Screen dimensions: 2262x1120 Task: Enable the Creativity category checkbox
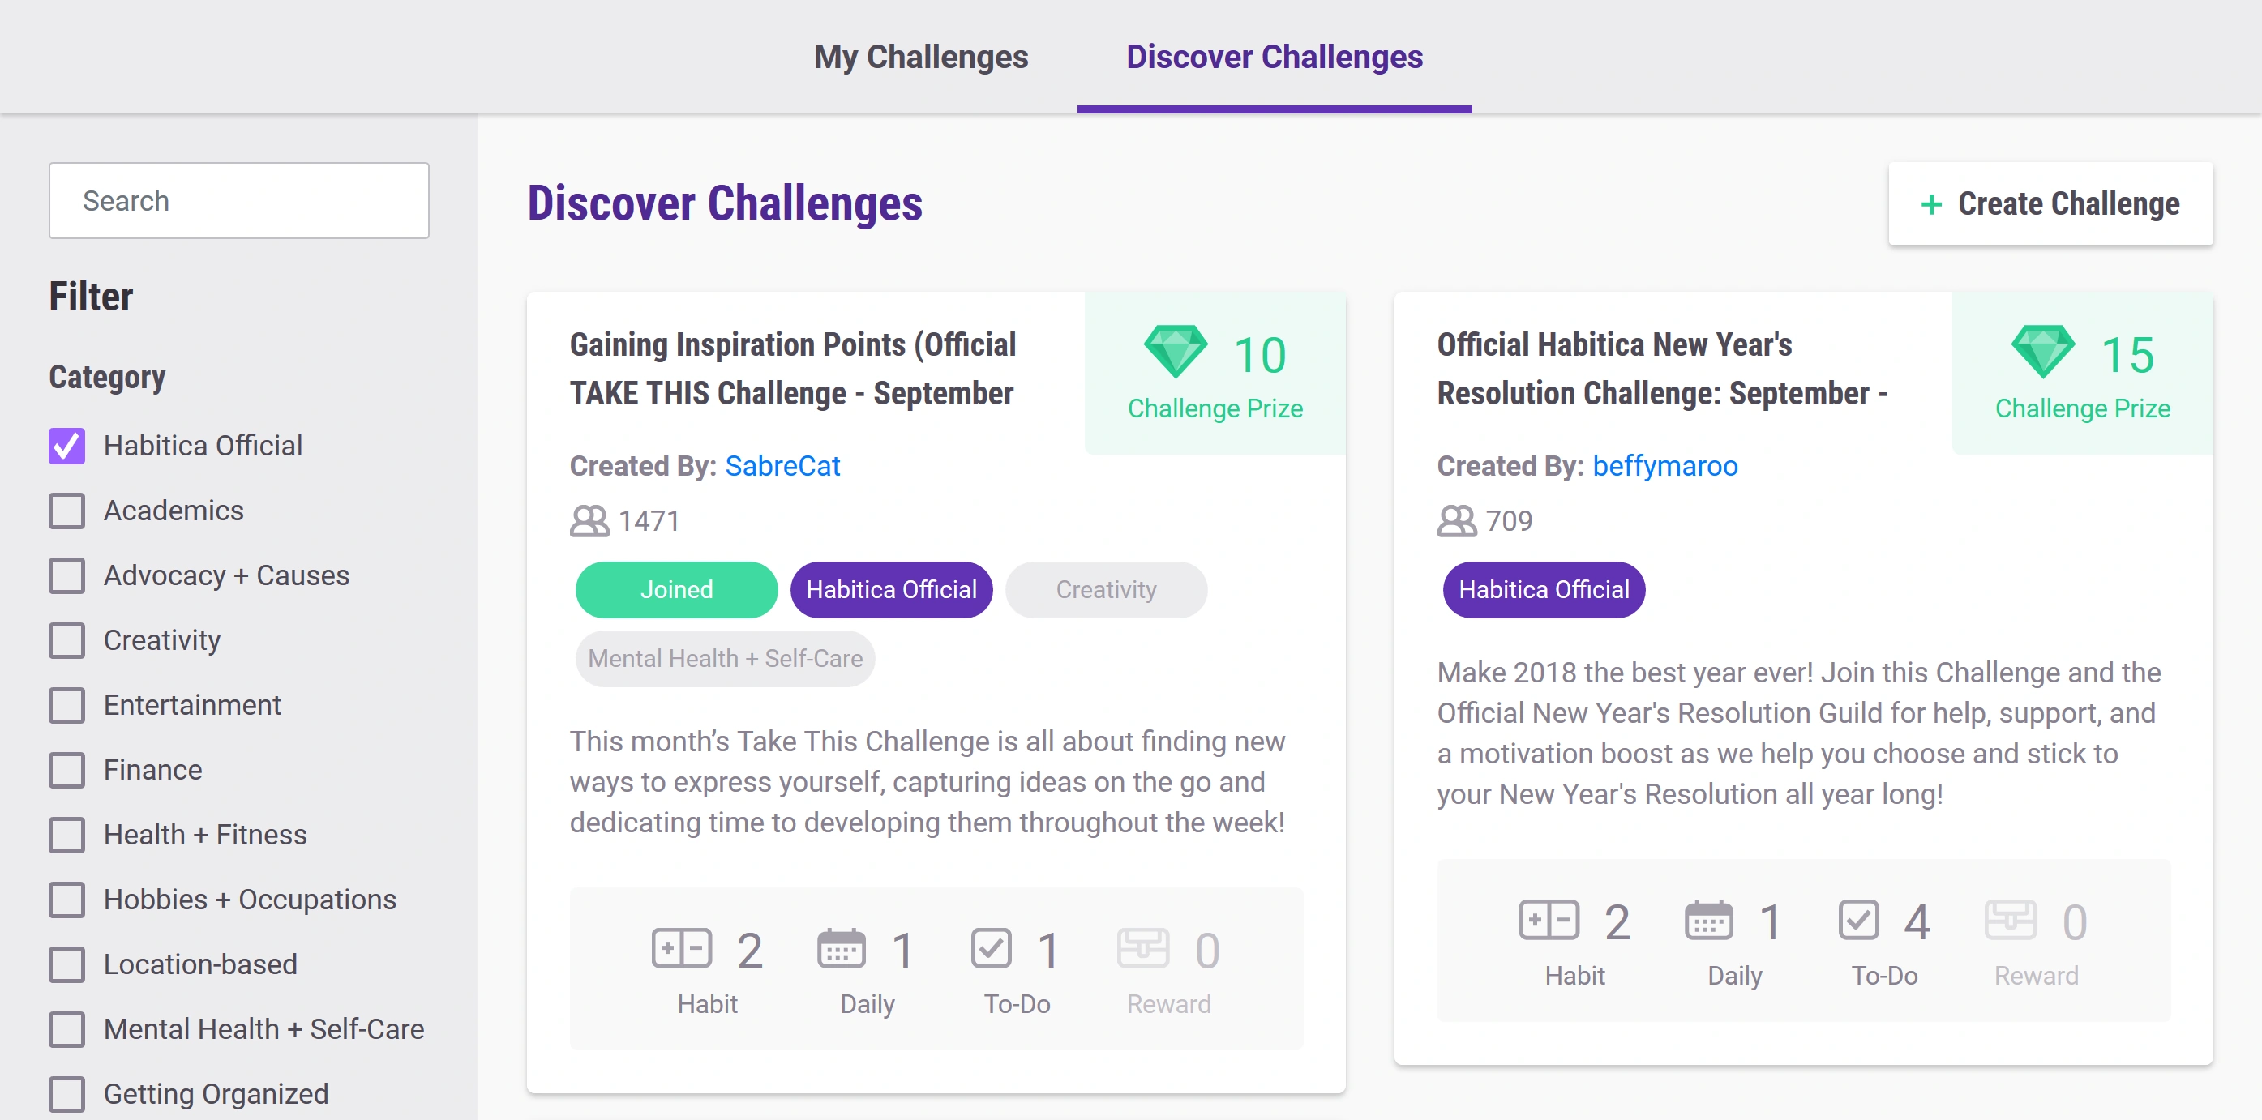pyautogui.click(x=66, y=641)
